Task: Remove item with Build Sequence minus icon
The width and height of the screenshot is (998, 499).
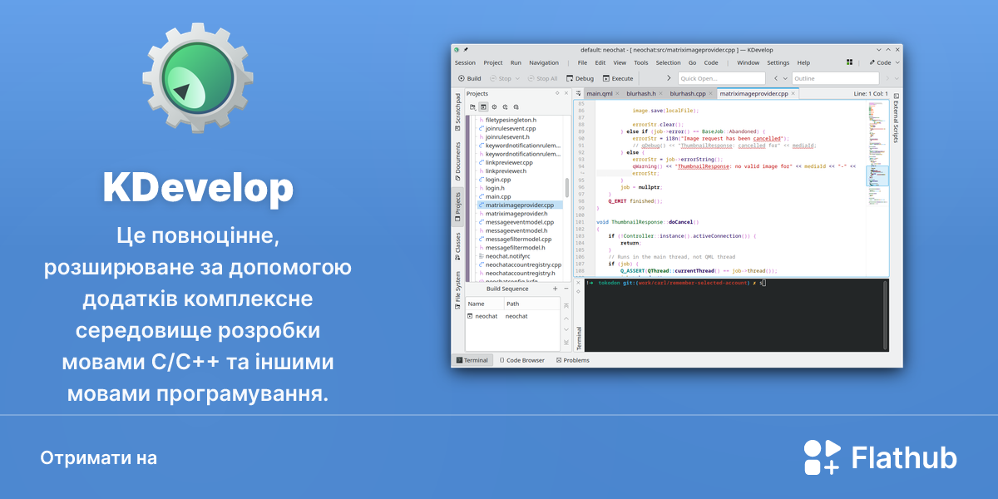Action: pos(566,289)
